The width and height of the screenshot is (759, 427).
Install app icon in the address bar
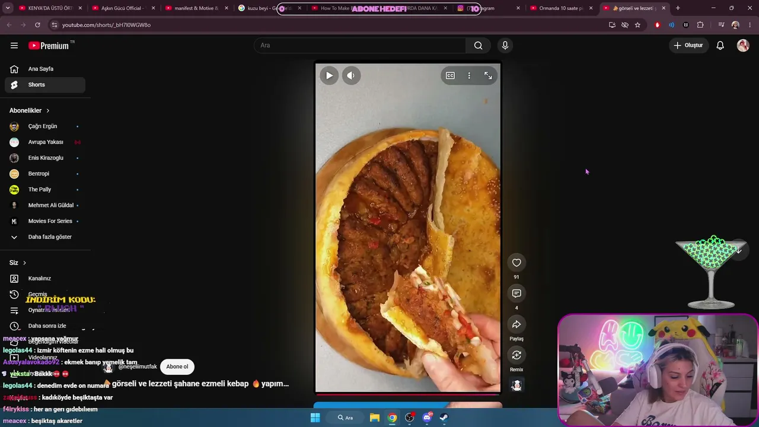612,25
